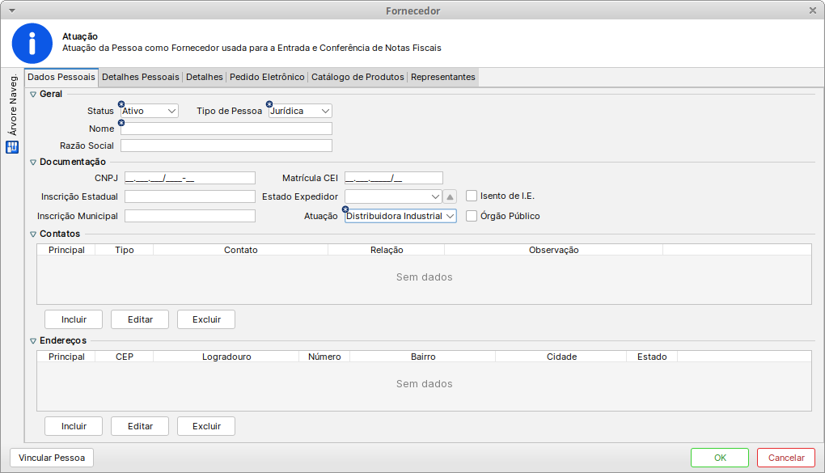
Task: Collapse the Geral section
Action: [x=33, y=95]
